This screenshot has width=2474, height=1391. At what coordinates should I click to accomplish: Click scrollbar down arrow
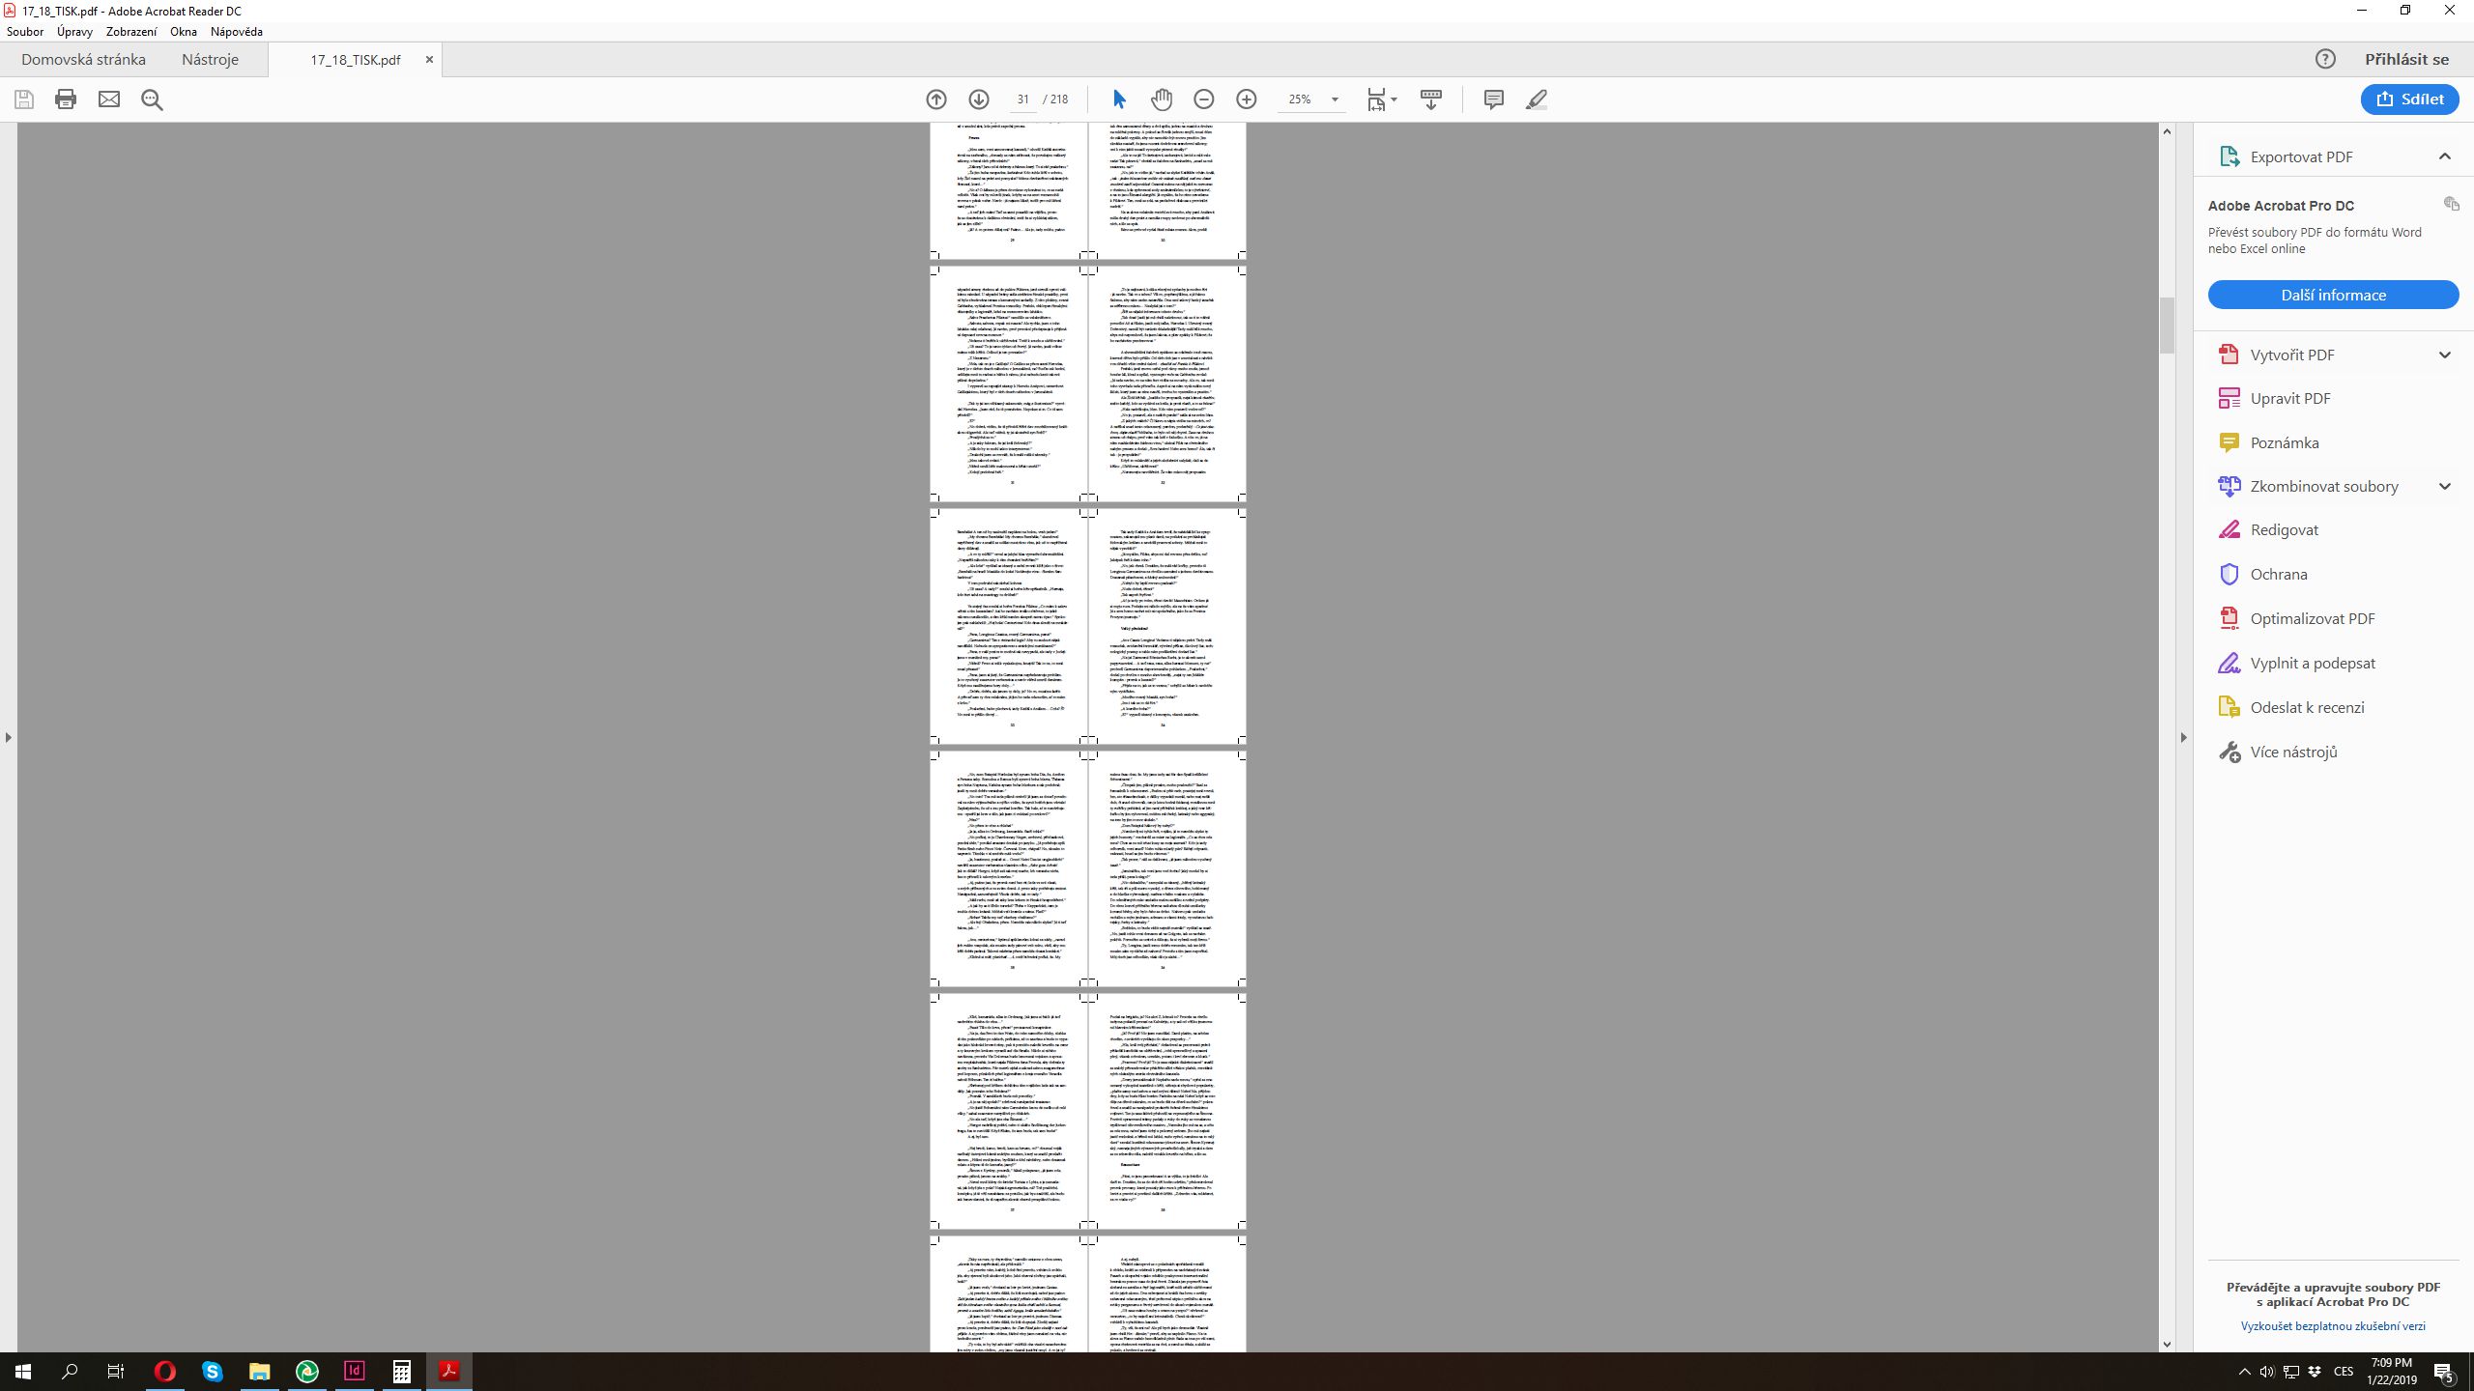2167,1344
